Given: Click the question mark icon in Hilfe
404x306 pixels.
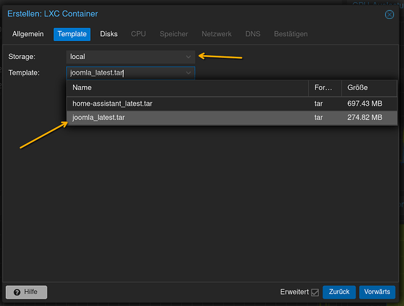Looking at the screenshot, I should point(17,293).
